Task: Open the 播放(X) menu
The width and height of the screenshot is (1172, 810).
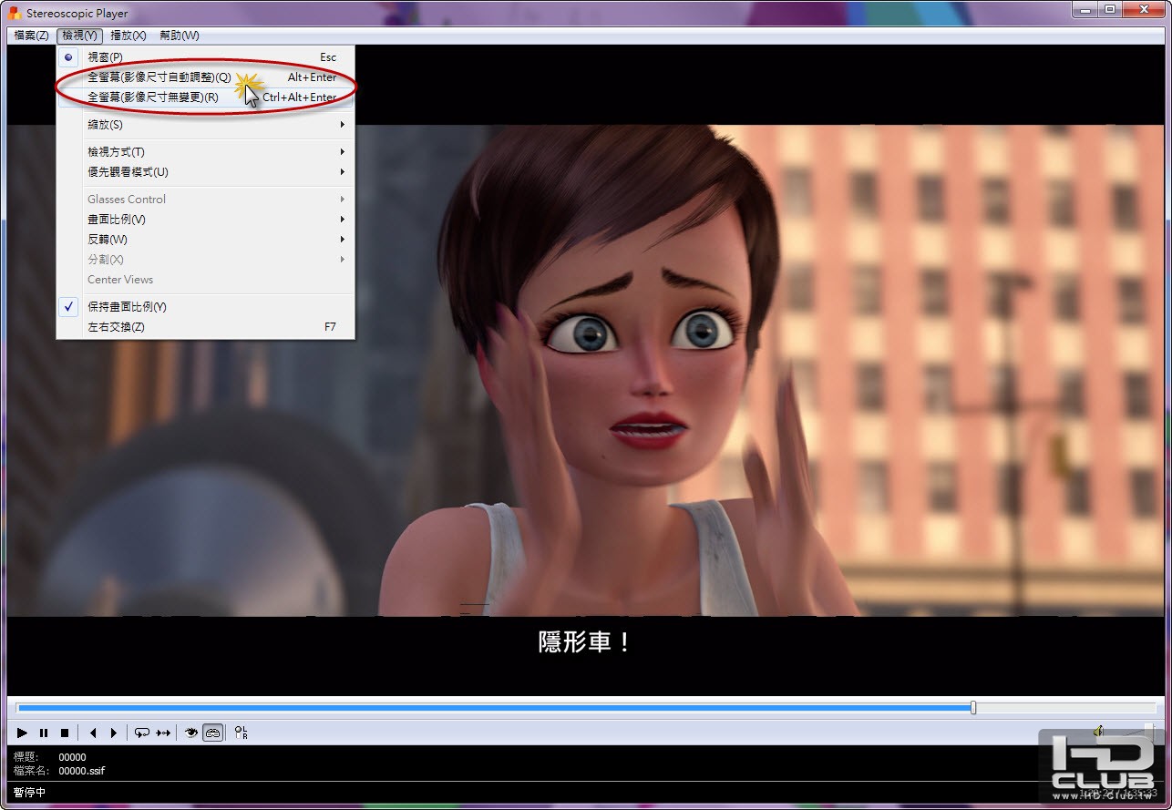Action: pos(129,36)
